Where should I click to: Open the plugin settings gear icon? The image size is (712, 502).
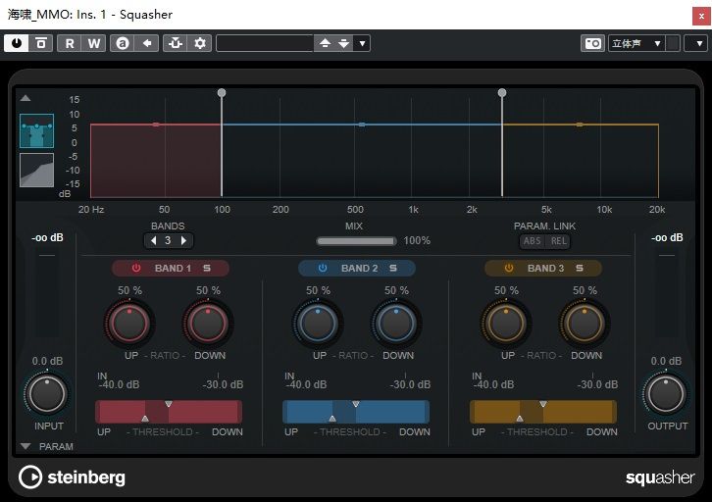[200, 43]
